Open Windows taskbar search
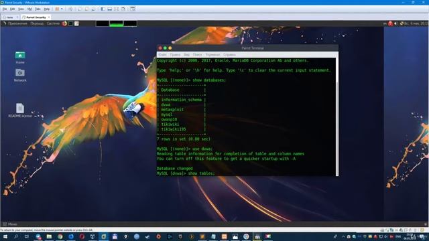This screenshot has height=241, width=429. (16, 236)
